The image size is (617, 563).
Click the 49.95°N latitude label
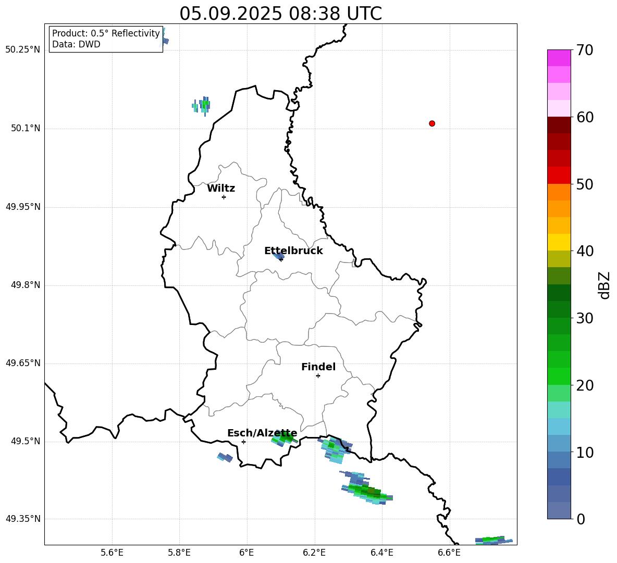click(x=23, y=207)
